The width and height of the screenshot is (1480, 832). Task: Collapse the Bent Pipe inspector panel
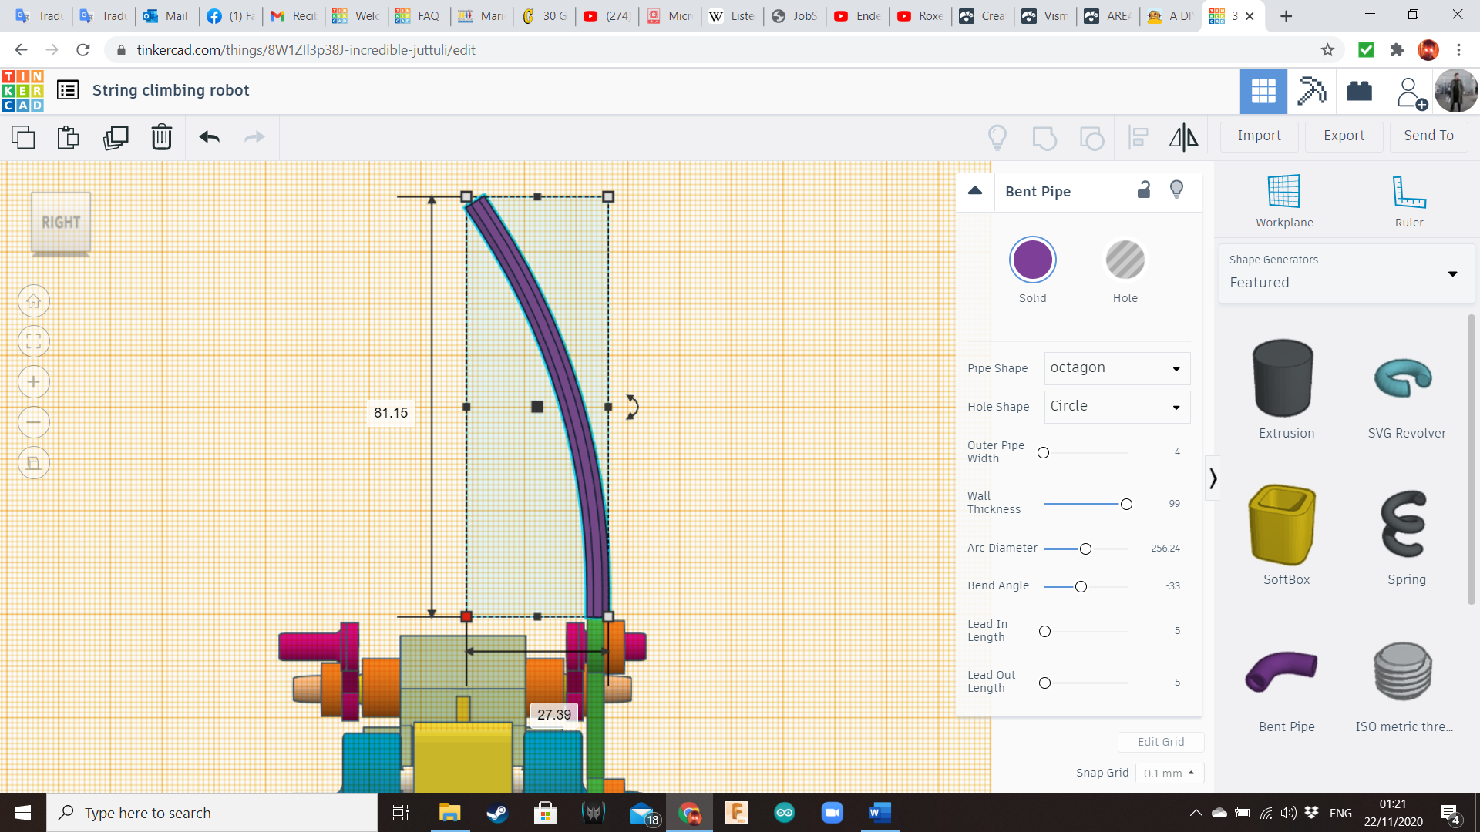[x=975, y=191]
